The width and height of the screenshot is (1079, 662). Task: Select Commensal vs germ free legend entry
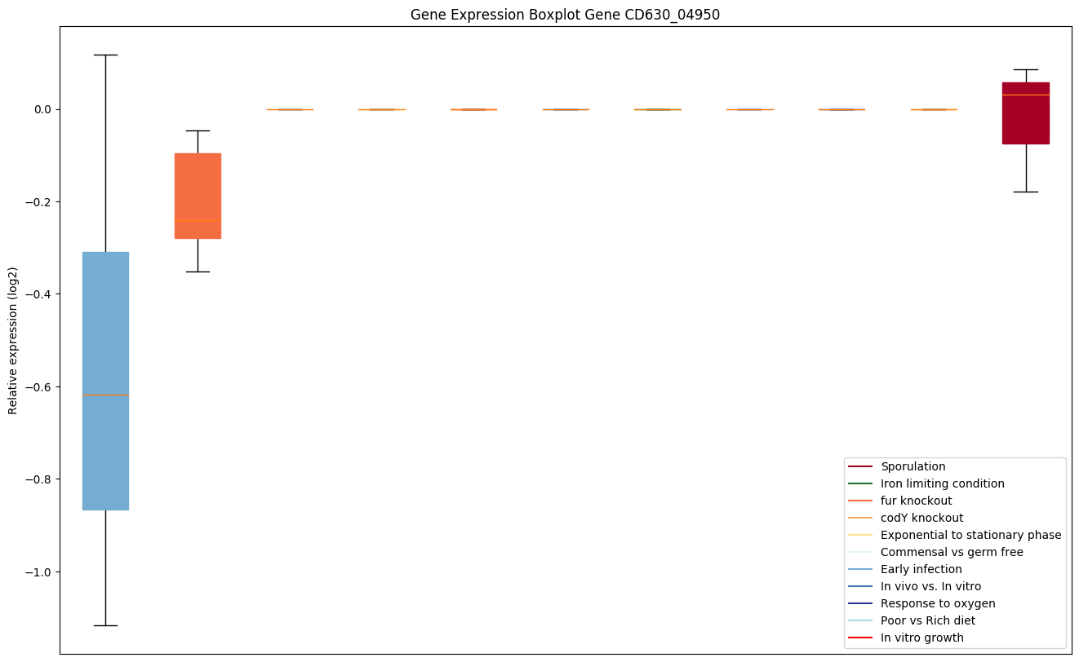pos(951,552)
